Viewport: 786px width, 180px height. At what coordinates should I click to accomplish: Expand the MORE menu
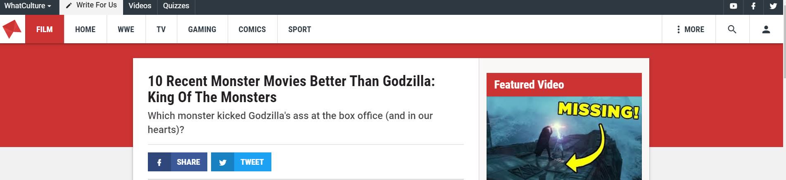point(690,29)
